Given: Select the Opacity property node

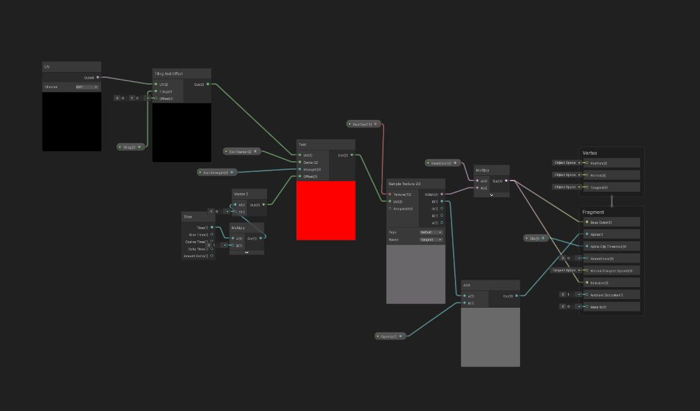Looking at the screenshot, I should [x=390, y=336].
